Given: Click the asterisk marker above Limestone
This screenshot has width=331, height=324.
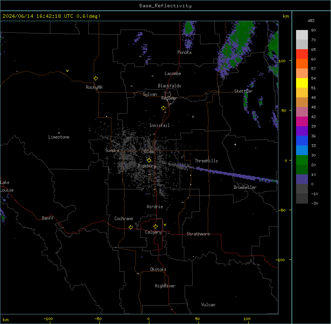Looking at the screenshot, I should click(x=59, y=133).
